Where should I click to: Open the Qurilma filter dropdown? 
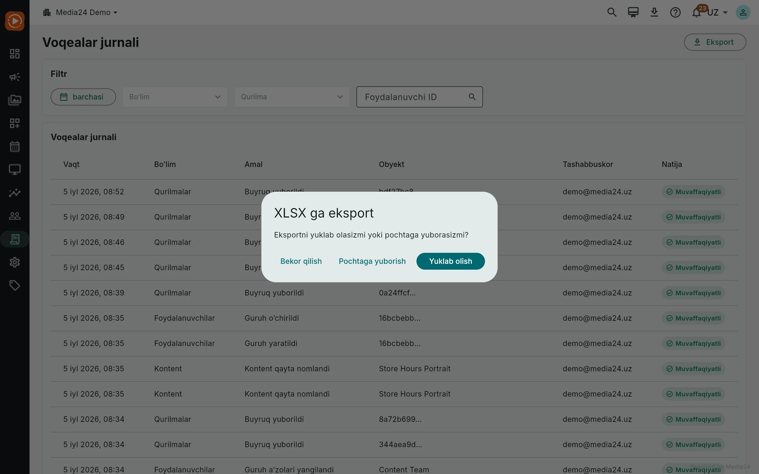pos(292,97)
